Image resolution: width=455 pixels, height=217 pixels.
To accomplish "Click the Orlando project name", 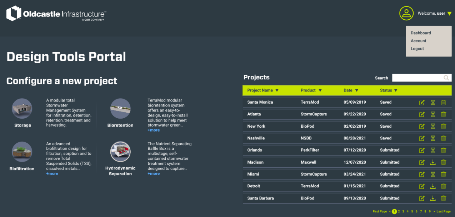I will [255, 150].
